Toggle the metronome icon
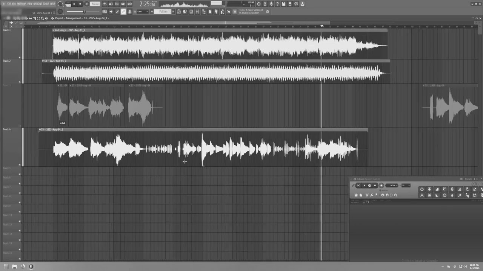 coord(105,4)
